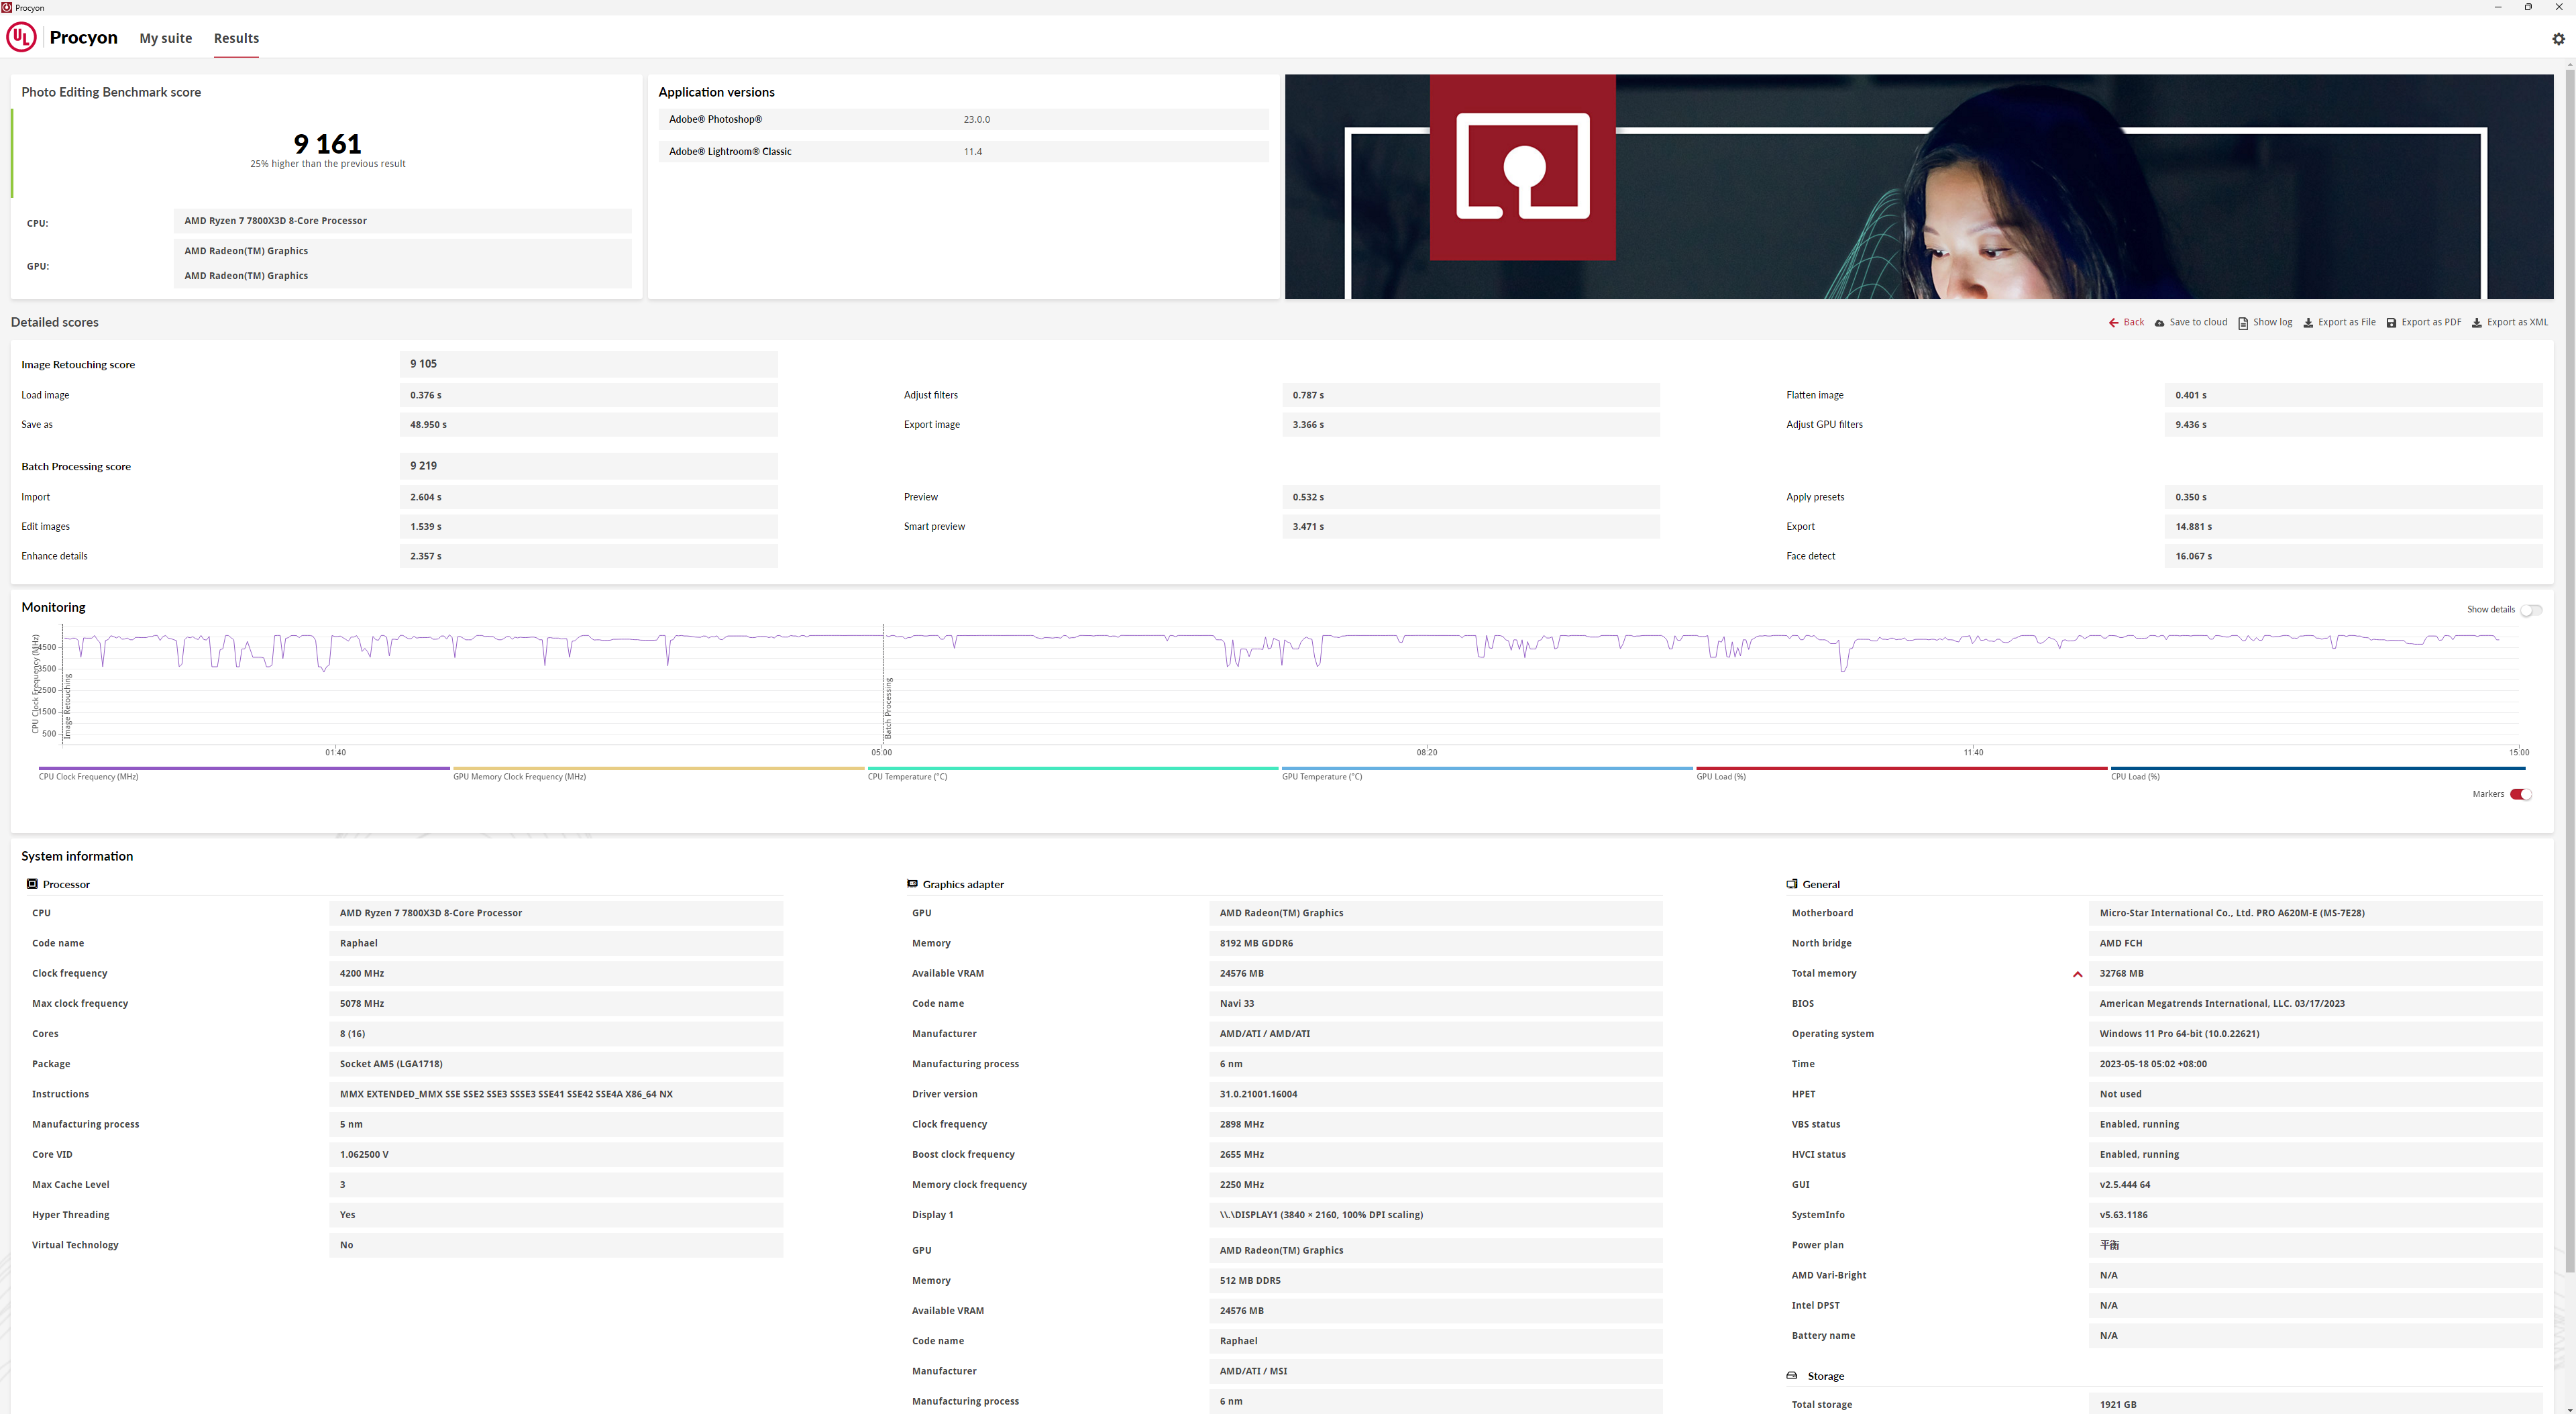The width and height of the screenshot is (2576, 1414).
Task: Click the Adobe Photoshop version 23.0.0
Action: coord(976,120)
